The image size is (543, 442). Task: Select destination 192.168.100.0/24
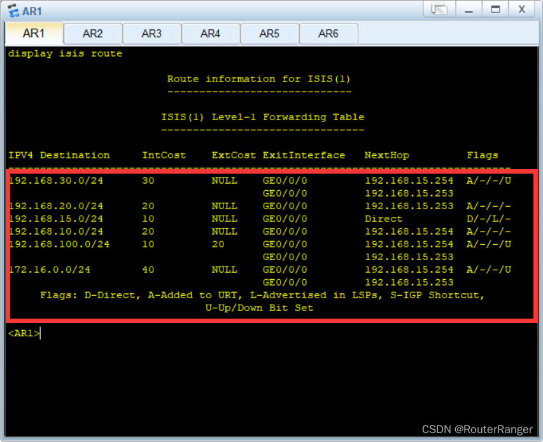click(59, 244)
